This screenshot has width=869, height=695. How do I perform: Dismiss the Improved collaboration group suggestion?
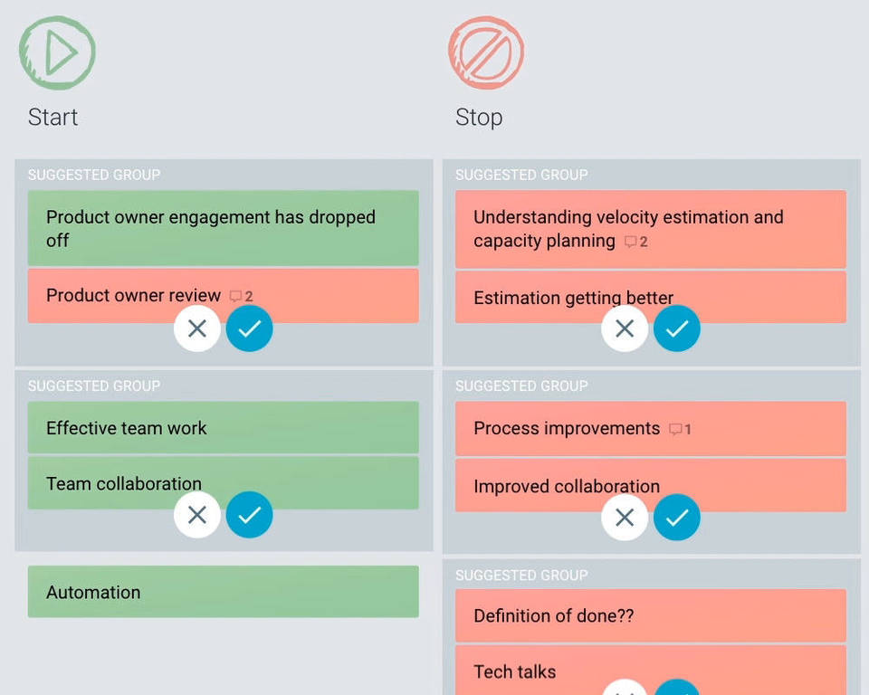(625, 518)
